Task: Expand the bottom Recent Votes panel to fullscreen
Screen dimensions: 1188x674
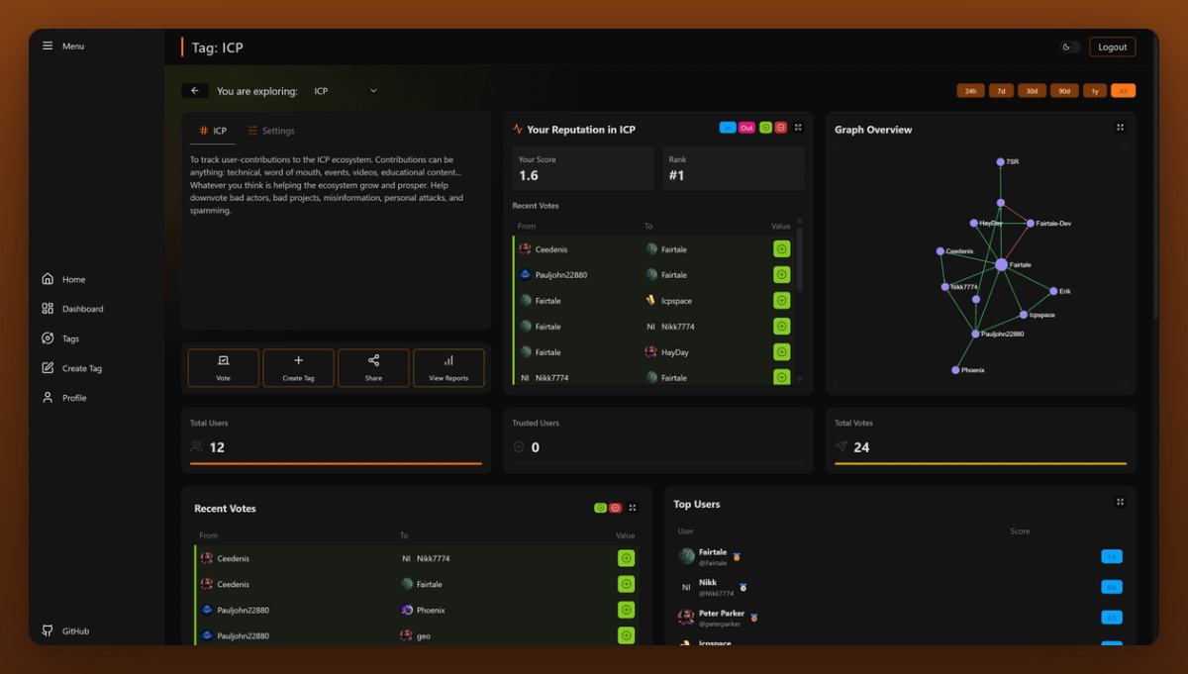Action: (633, 508)
